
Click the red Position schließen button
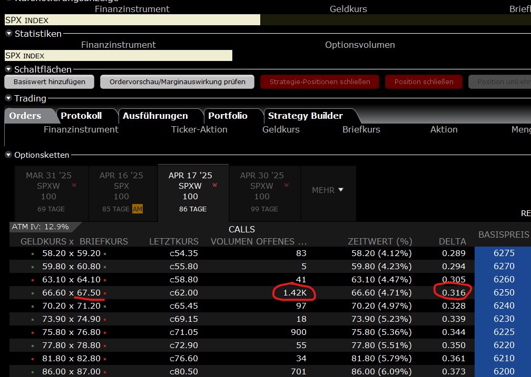point(424,82)
